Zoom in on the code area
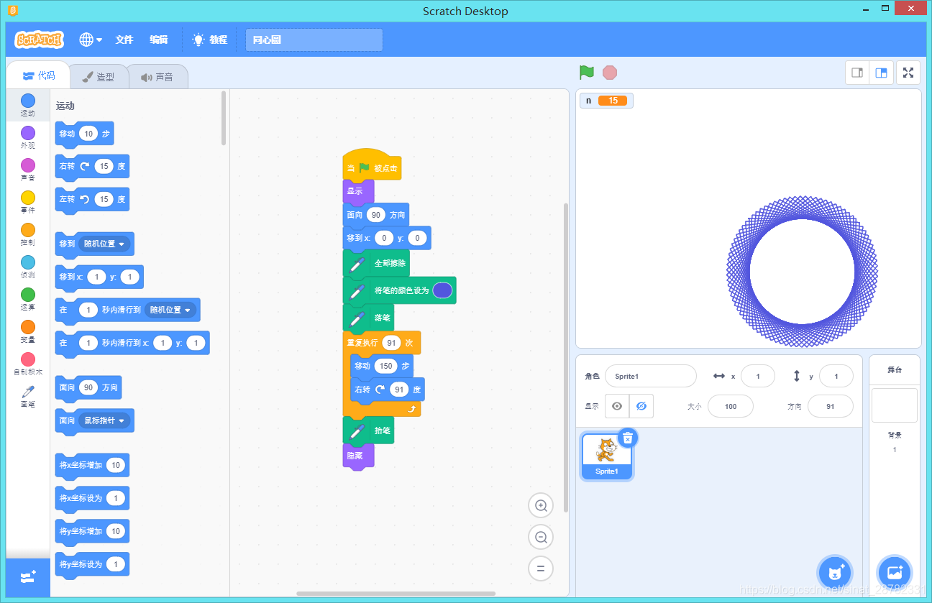The width and height of the screenshot is (932, 603). (541, 505)
